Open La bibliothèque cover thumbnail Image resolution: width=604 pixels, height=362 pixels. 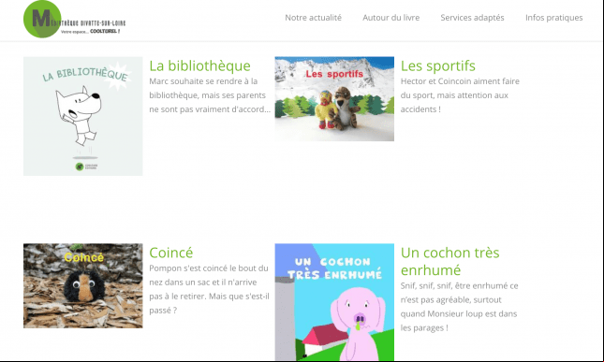(x=82, y=116)
